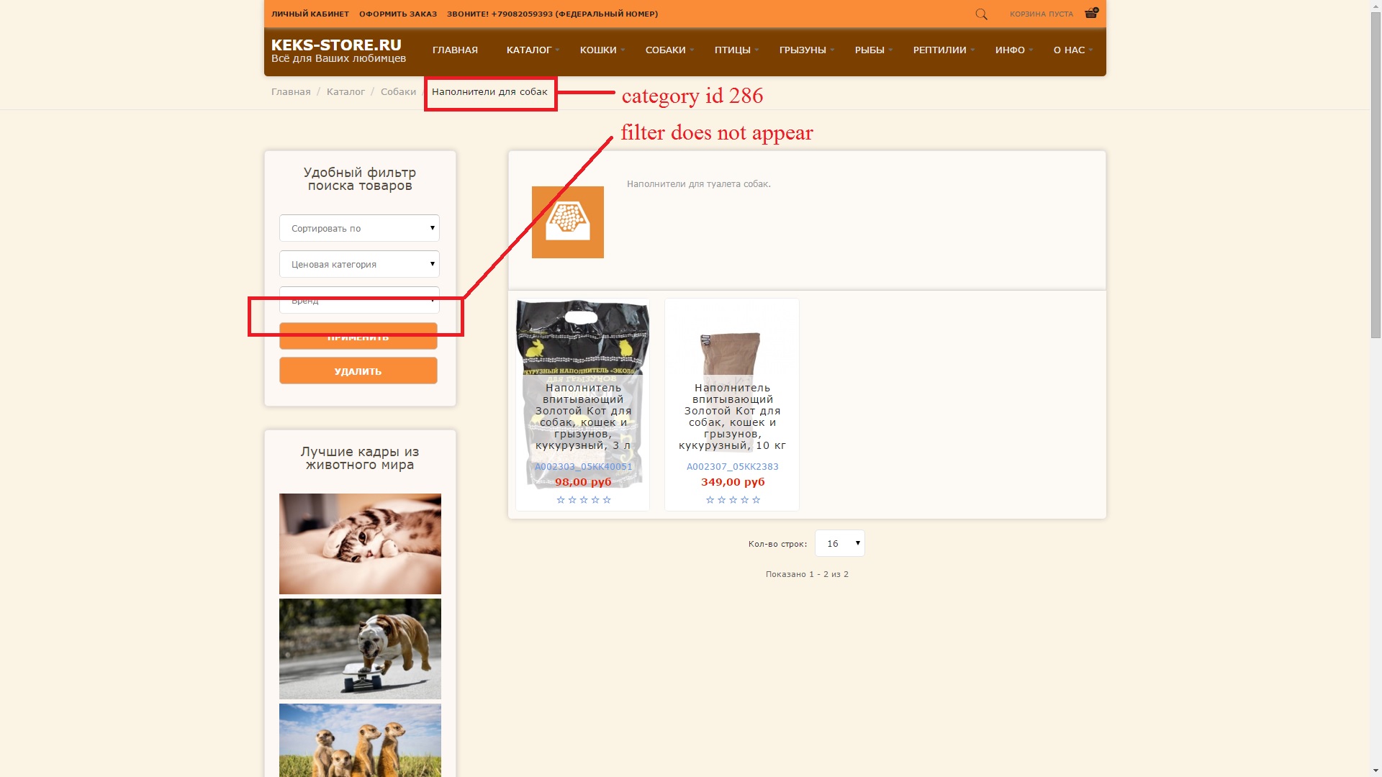Click the orange litter tray category image

click(x=567, y=222)
